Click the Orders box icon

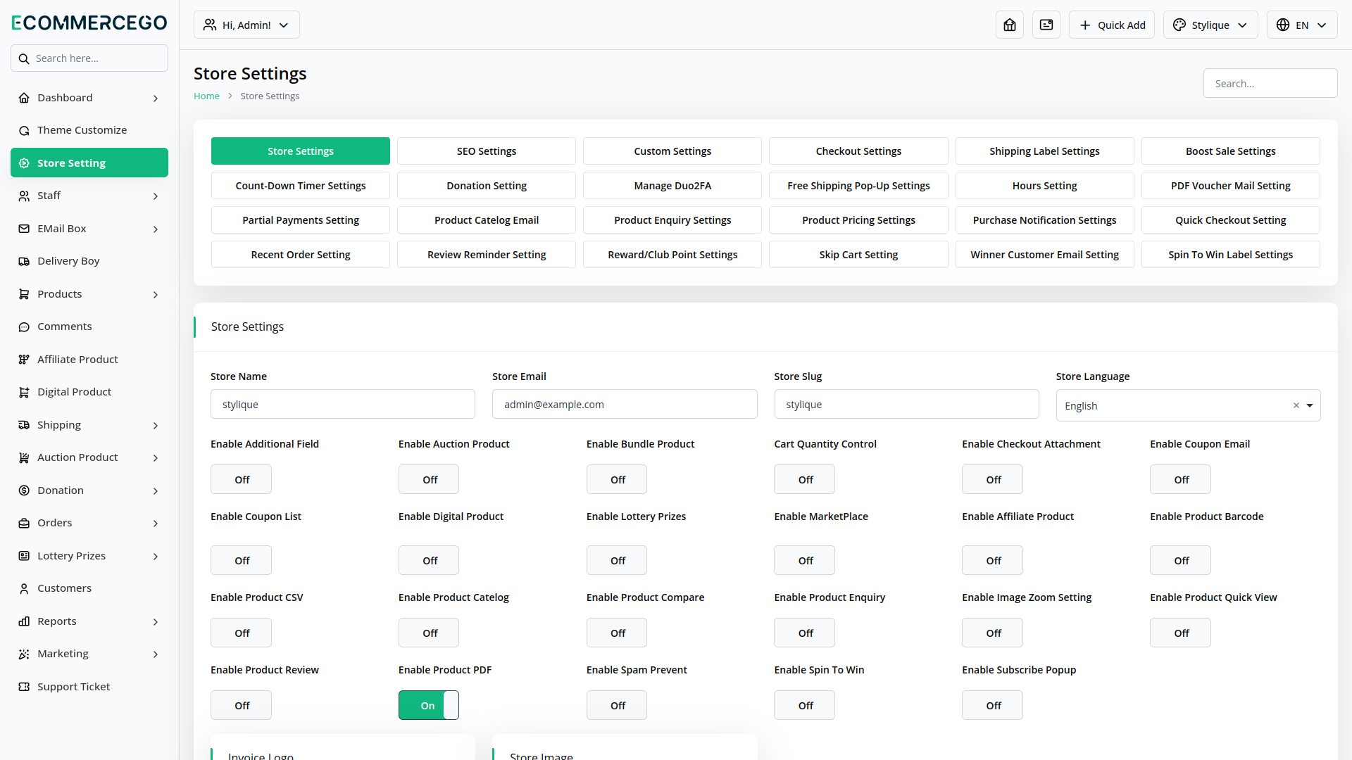[x=24, y=523]
